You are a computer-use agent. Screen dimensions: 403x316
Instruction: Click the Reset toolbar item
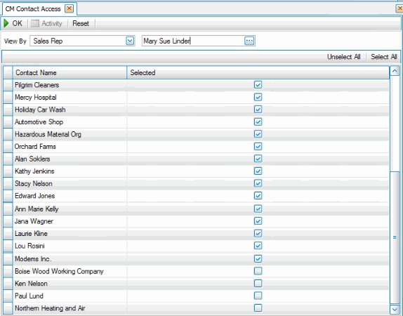click(x=81, y=23)
